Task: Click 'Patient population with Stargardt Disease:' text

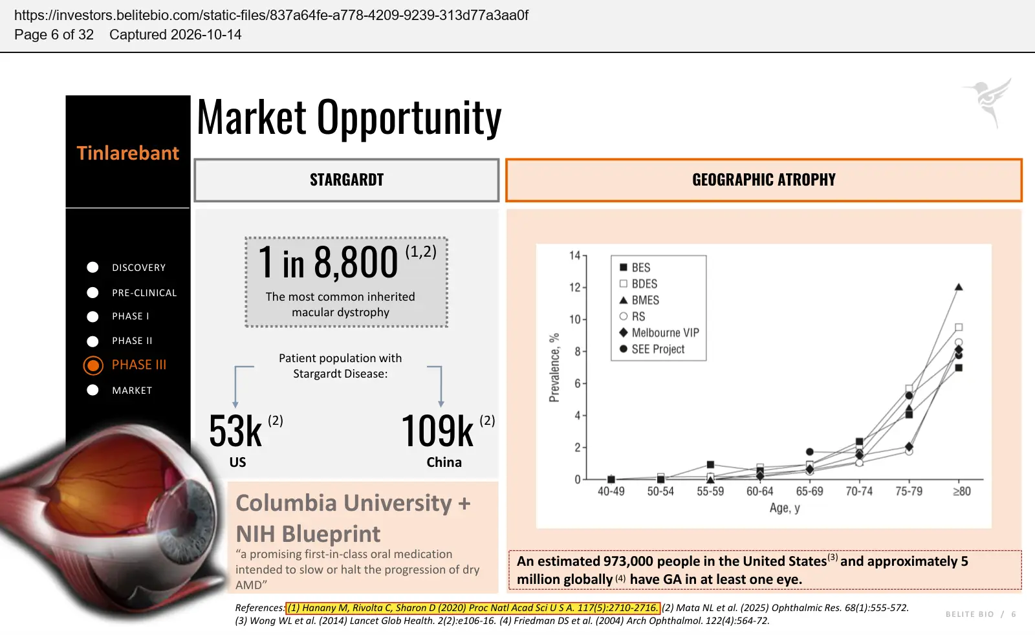Action: (340, 366)
